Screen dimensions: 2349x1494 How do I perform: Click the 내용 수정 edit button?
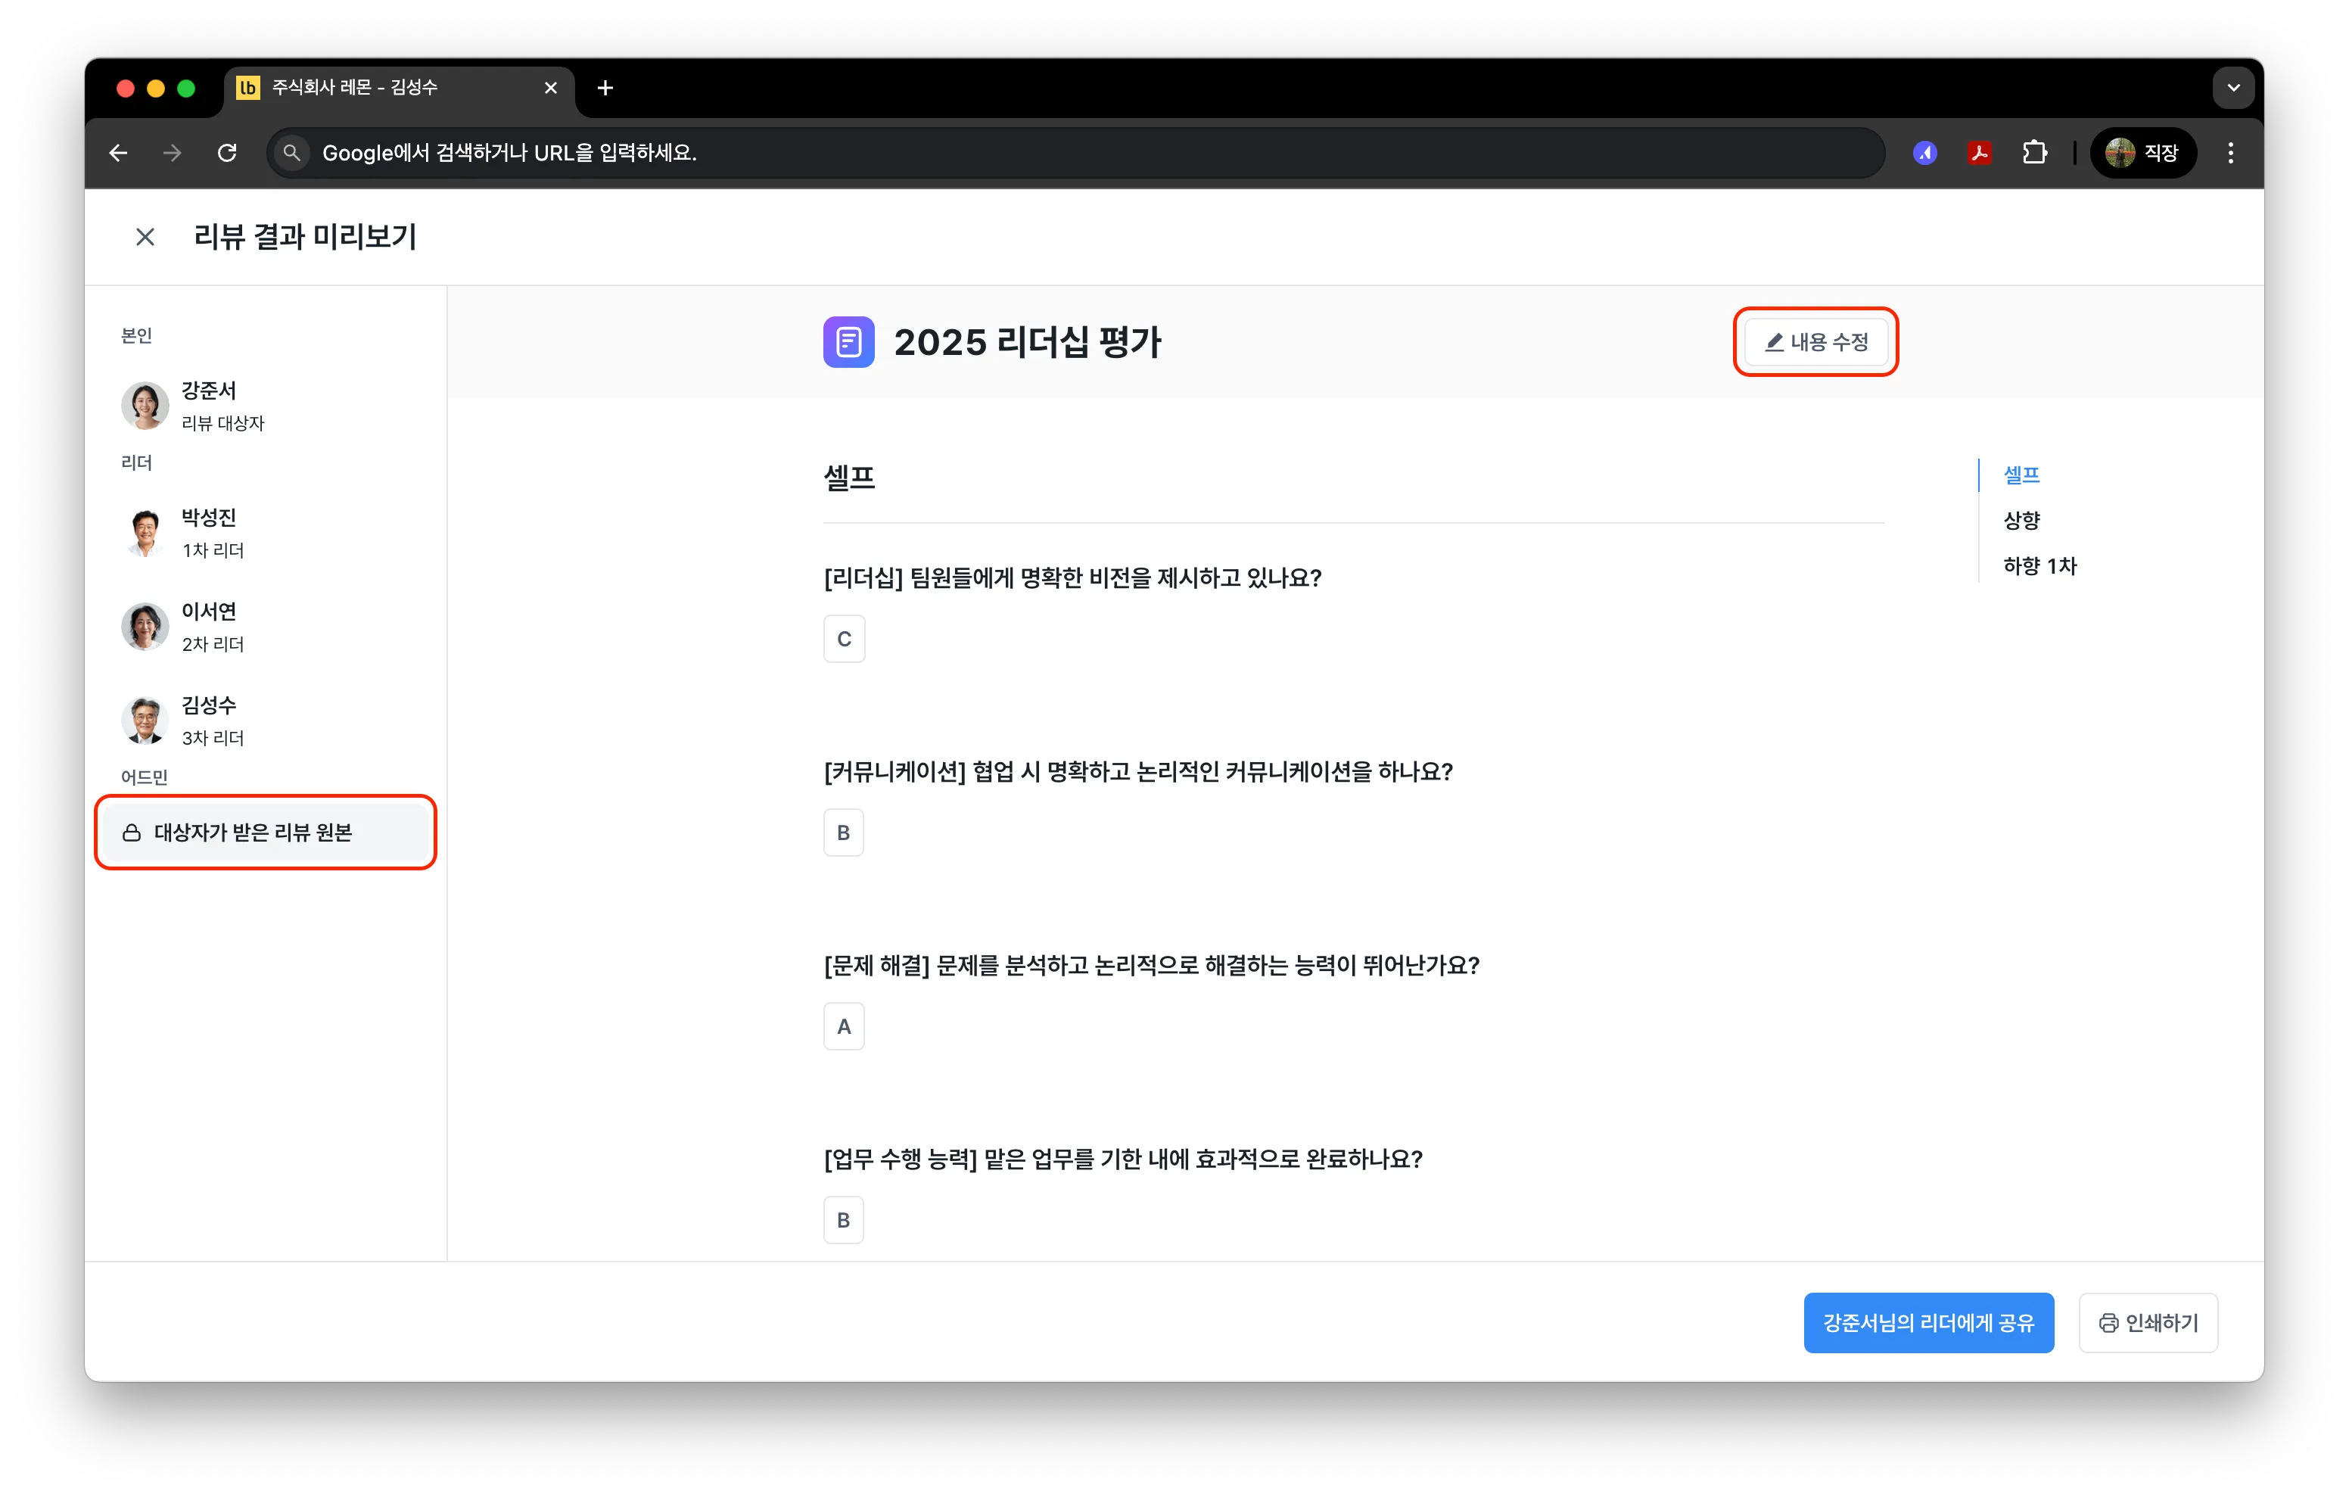coord(1815,341)
